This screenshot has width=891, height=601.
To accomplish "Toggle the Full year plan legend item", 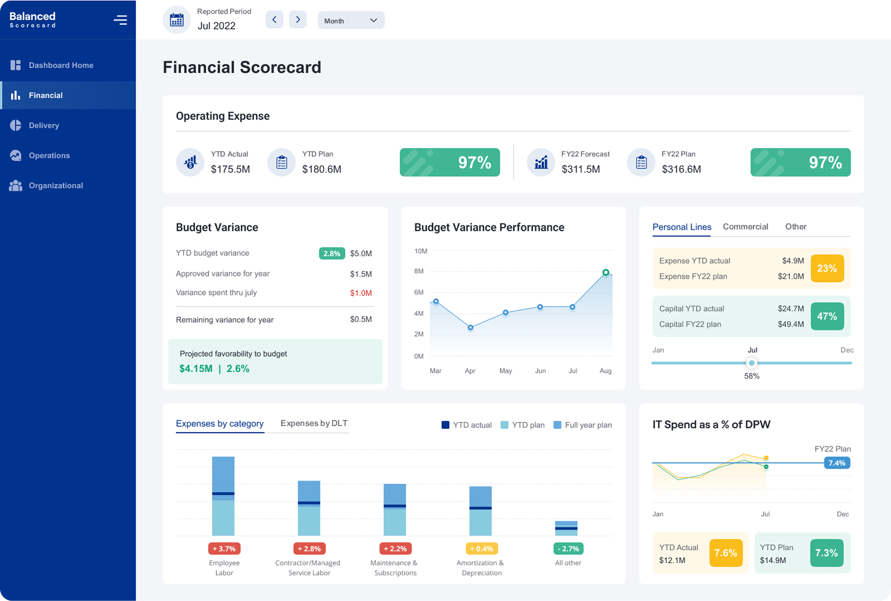I will click(582, 424).
